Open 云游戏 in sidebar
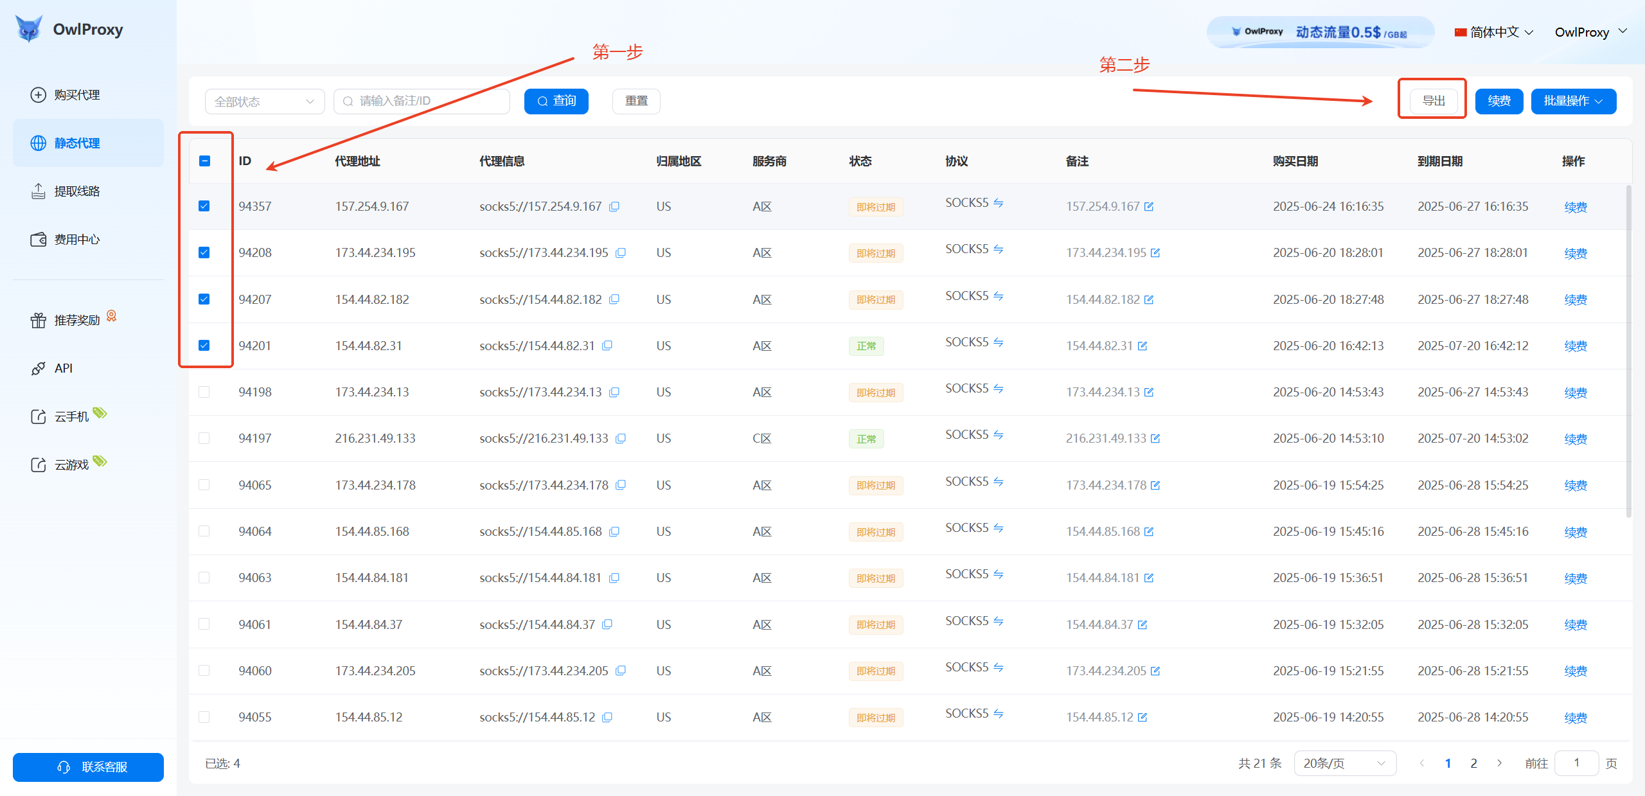1645x796 pixels. pos(88,464)
